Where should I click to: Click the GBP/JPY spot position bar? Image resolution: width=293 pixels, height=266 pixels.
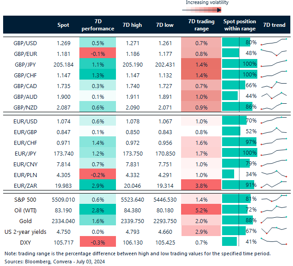pos(239,64)
